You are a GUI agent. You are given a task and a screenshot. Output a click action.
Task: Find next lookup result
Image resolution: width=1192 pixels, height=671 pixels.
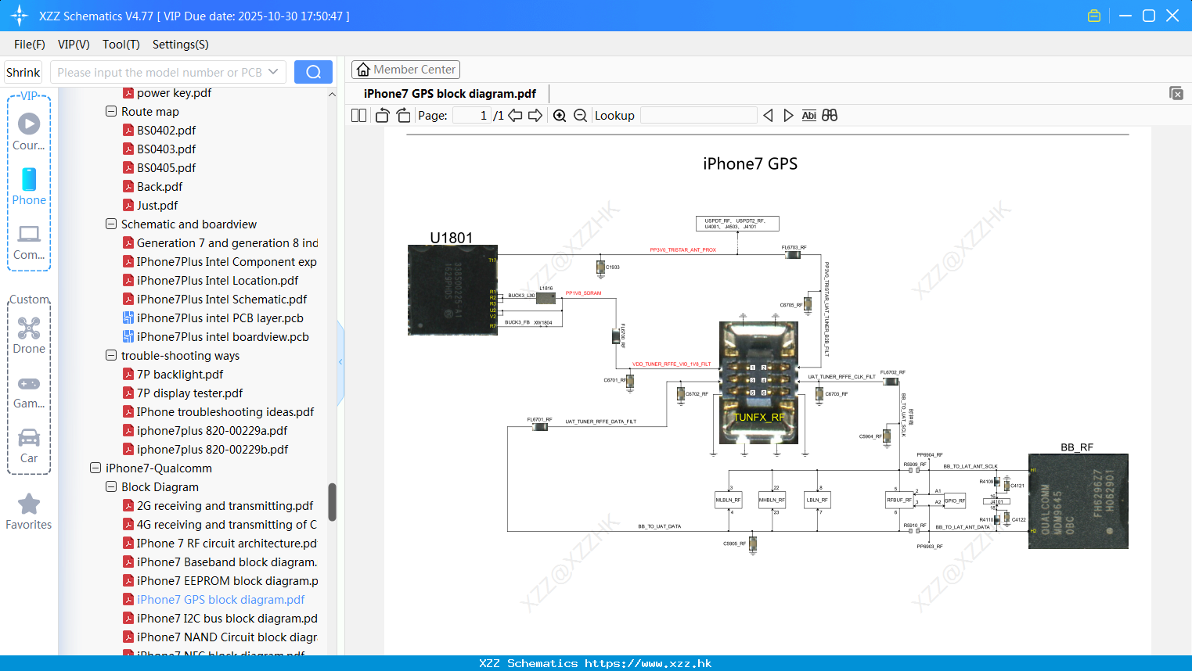[788, 116]
